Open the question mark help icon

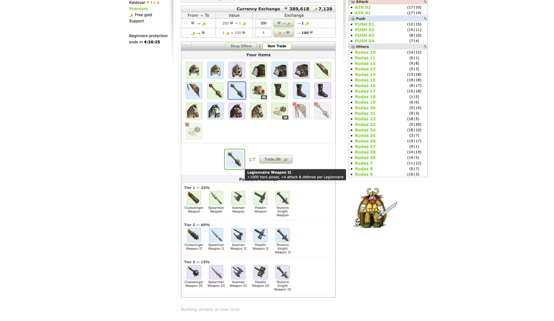pyautogui.click(x=186, y=46)
